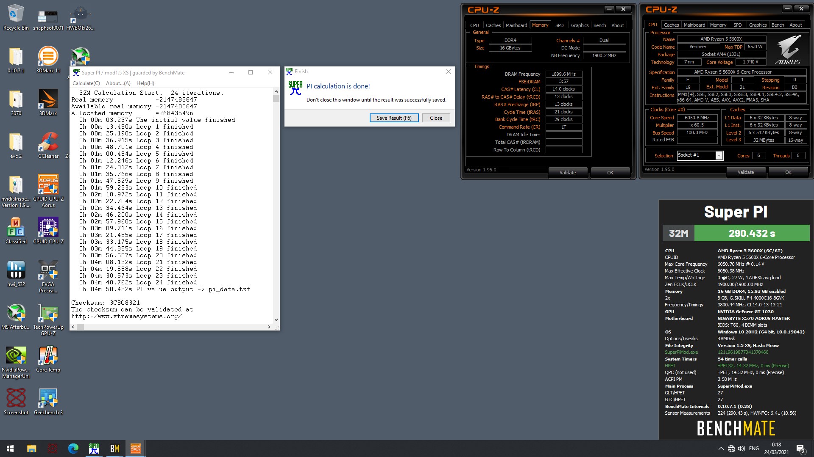
Task: Click OK in right CPU-Z window
Action: point(788,172)
